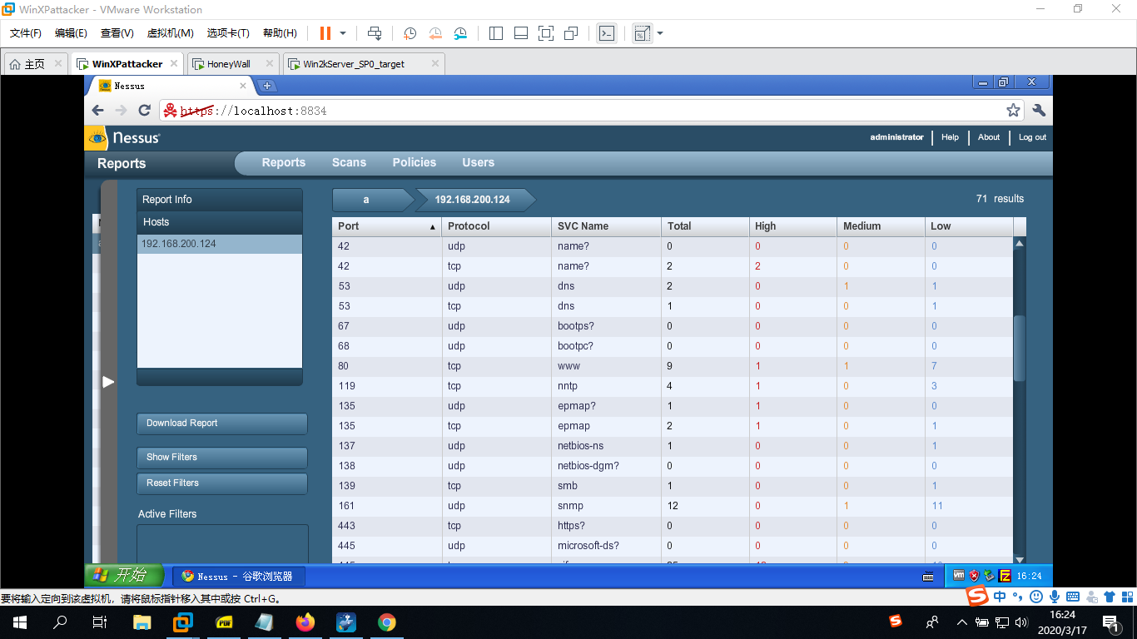Sort by the SVC Name column header
The width and height of the screenshot is (1137, 639).
[606, 226]
